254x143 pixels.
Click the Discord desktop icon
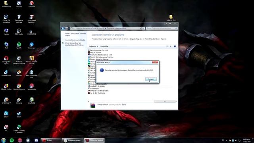19,4
